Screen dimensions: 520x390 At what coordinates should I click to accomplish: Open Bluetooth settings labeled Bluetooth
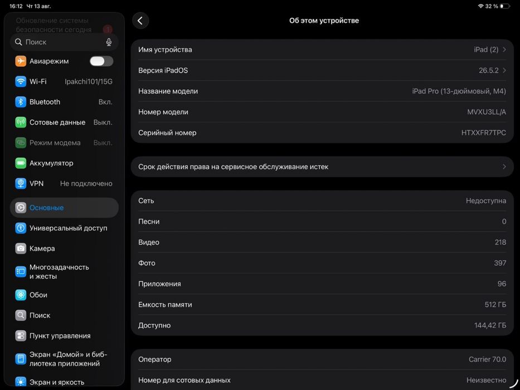point(45,102)
